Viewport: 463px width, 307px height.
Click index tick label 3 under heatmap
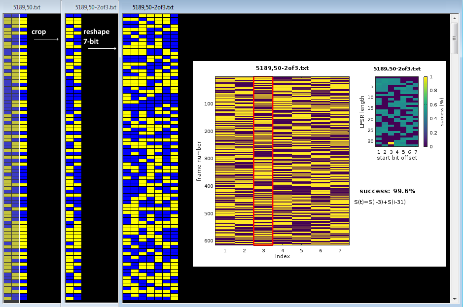tap(263, 250)
